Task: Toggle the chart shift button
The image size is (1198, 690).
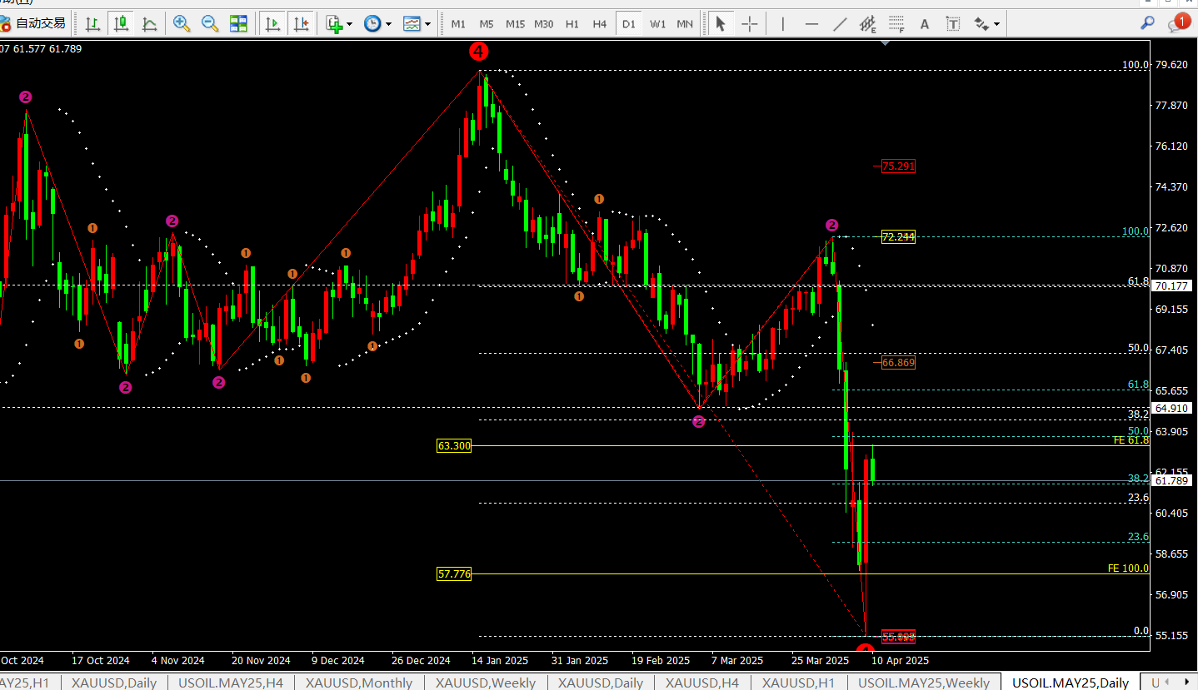Action: pyautogui.click(x=300, y=23)
